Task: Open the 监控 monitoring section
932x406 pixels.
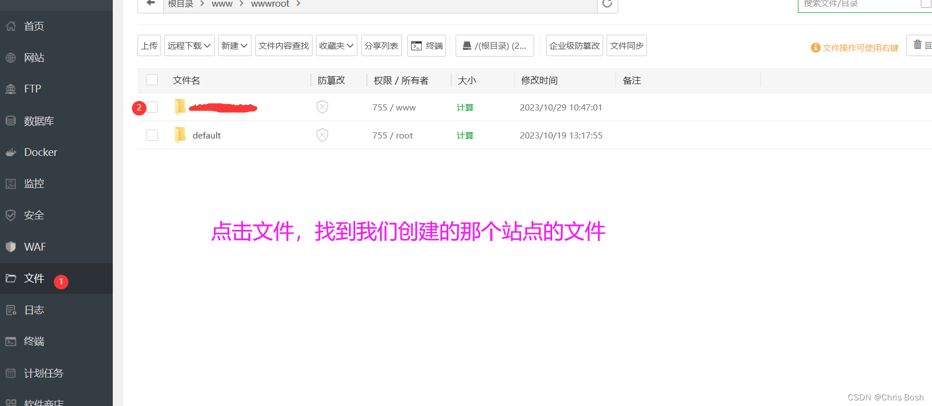Action: pos(34,184)
